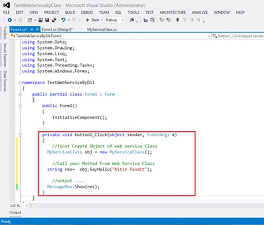Open the ANALYZE menu
The image size is (264, 225).
(200, 12)
